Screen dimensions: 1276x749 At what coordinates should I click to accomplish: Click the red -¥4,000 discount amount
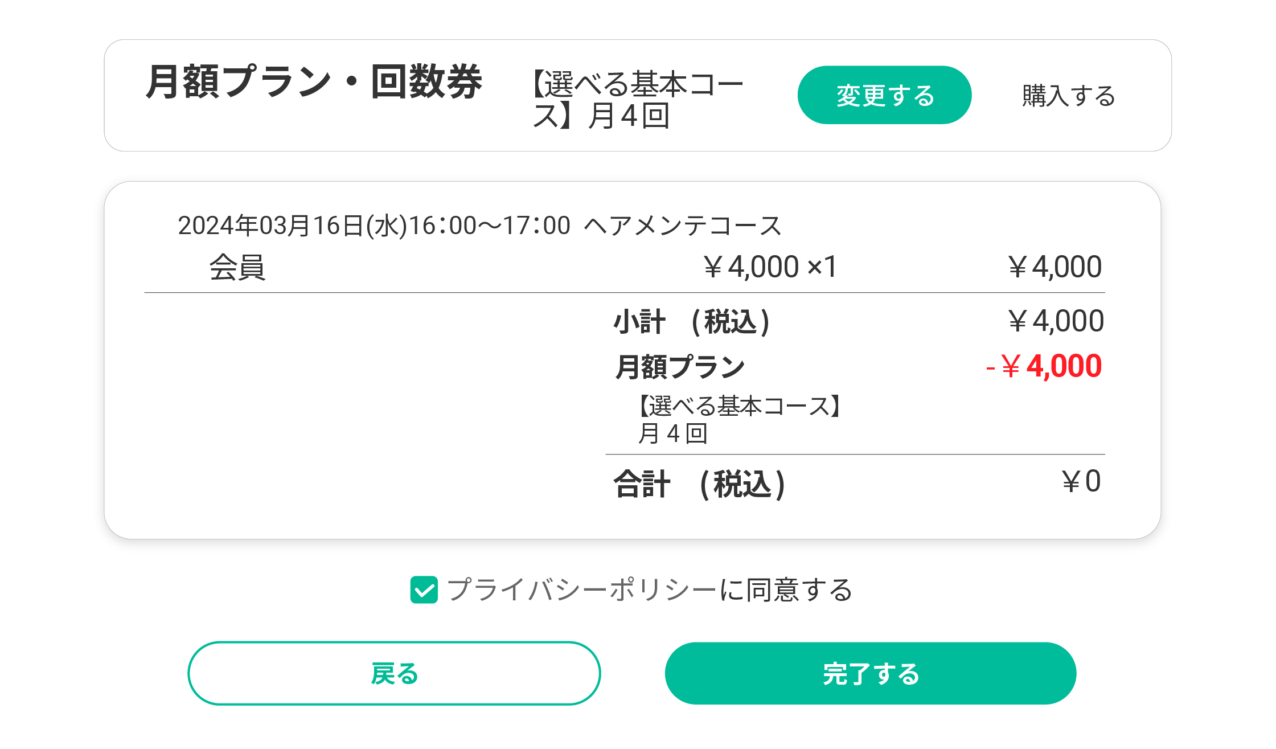(x=1044, y=366)
